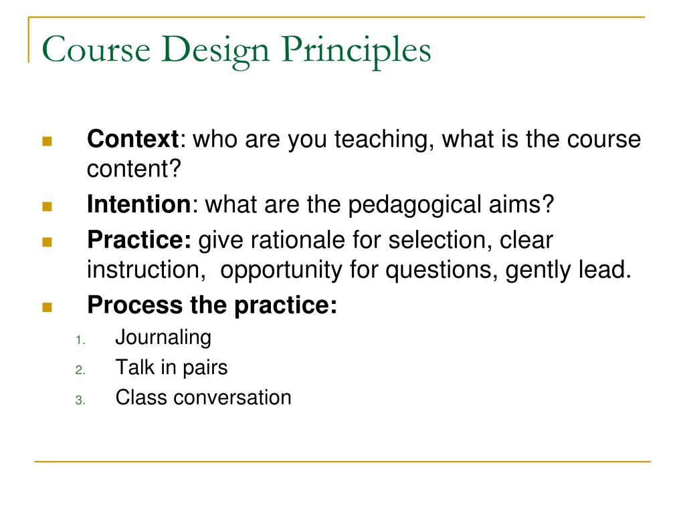Click the square bullet beside Intention

47,206
